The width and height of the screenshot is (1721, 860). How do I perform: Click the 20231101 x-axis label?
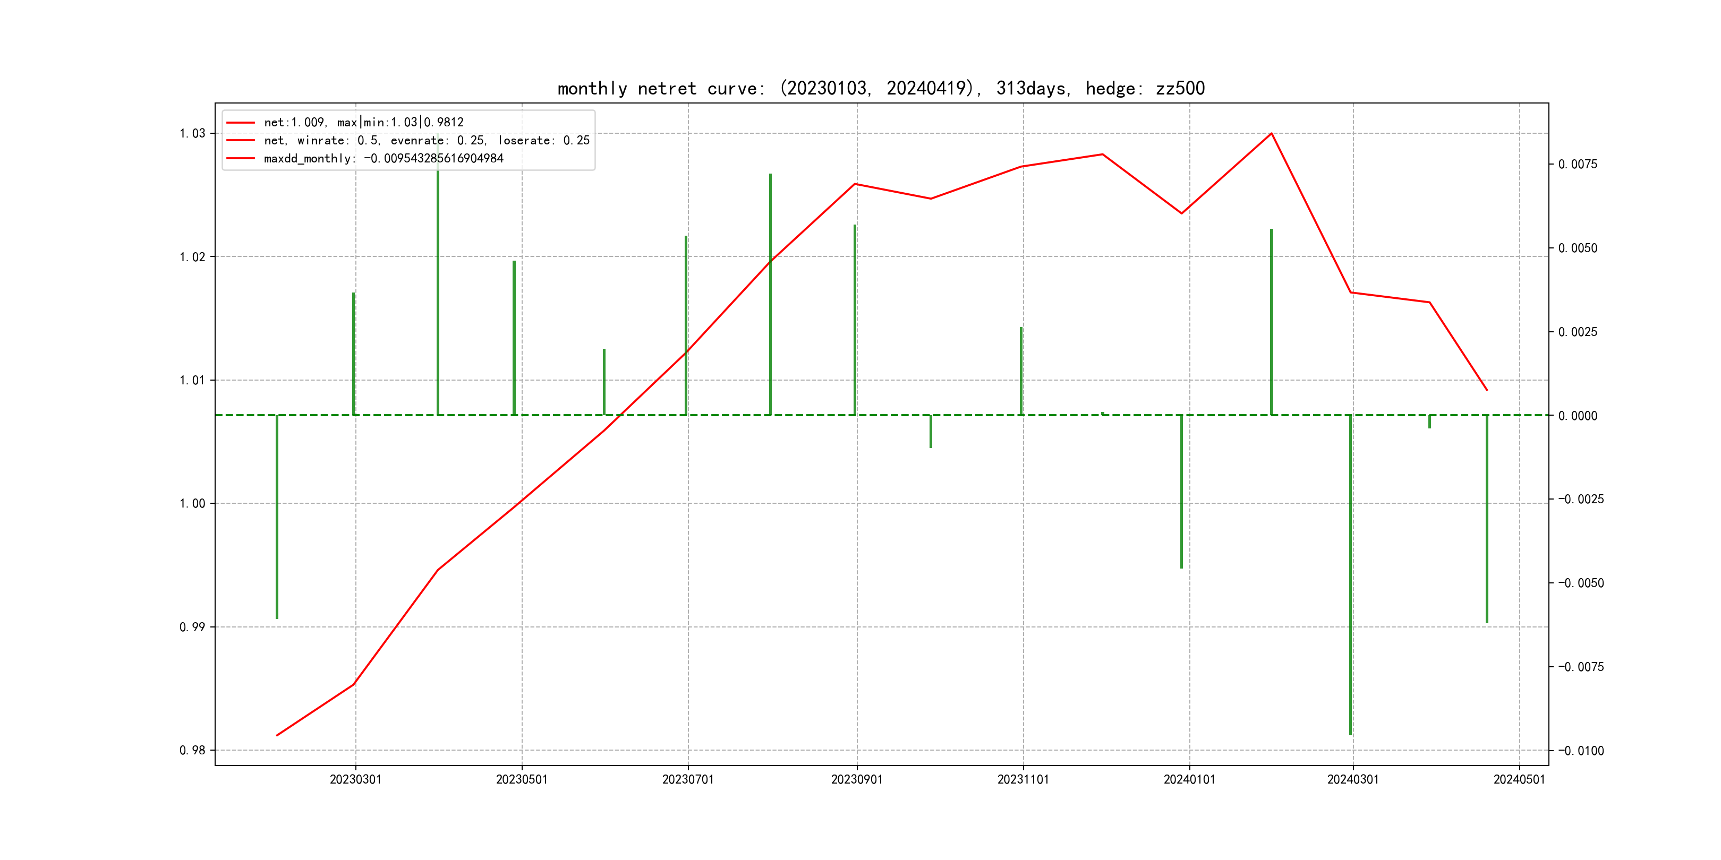pos(1023,779)
